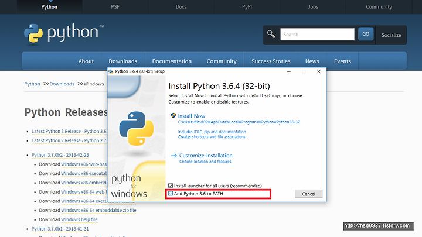Click the arrow icon beside Customize installation
Screen dimensions: 422x237
(174, 156)
